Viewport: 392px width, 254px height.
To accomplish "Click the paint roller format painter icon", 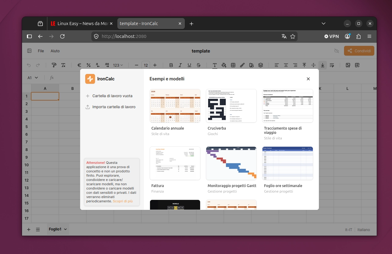I will (x=54, y=65).
